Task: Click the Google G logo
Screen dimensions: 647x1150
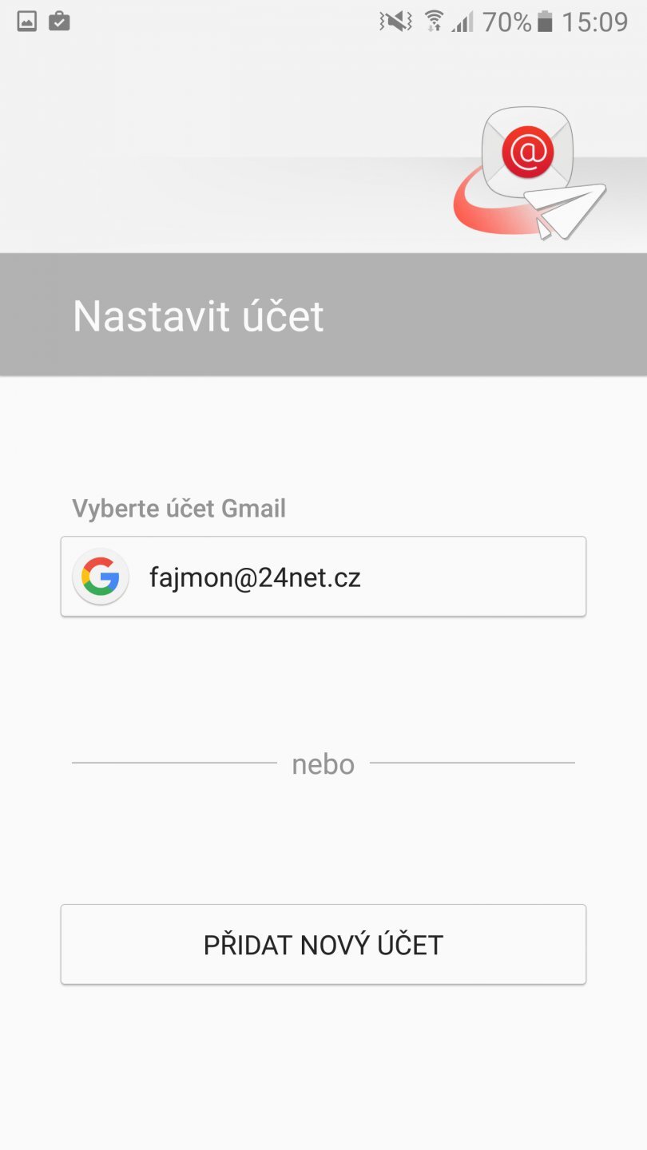Action: pyautogui.click(x=101, y=577)
